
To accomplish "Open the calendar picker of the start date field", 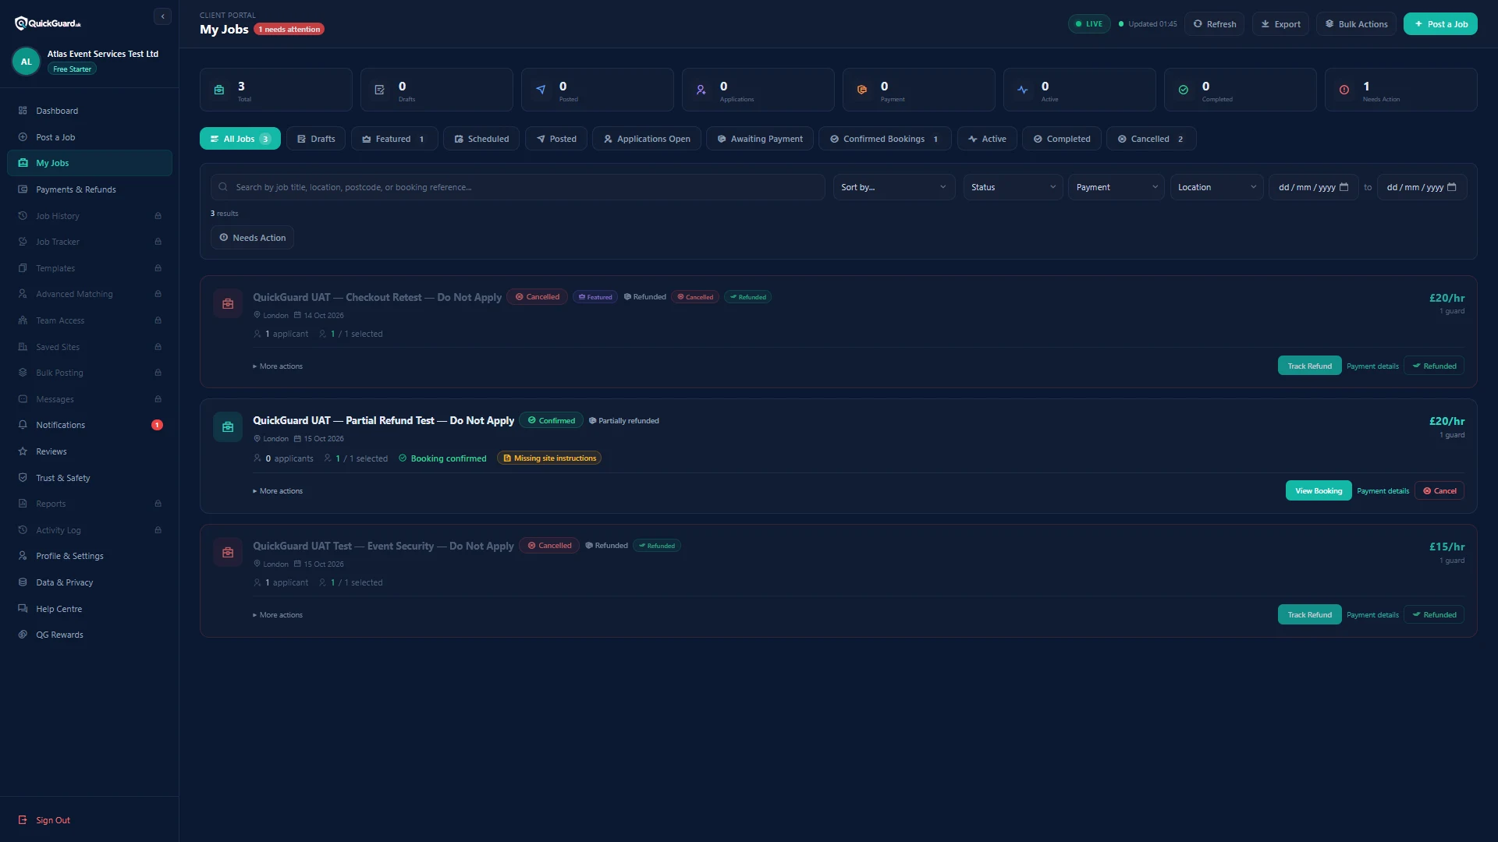I will pyautogui.click(x=1344, y=187).
